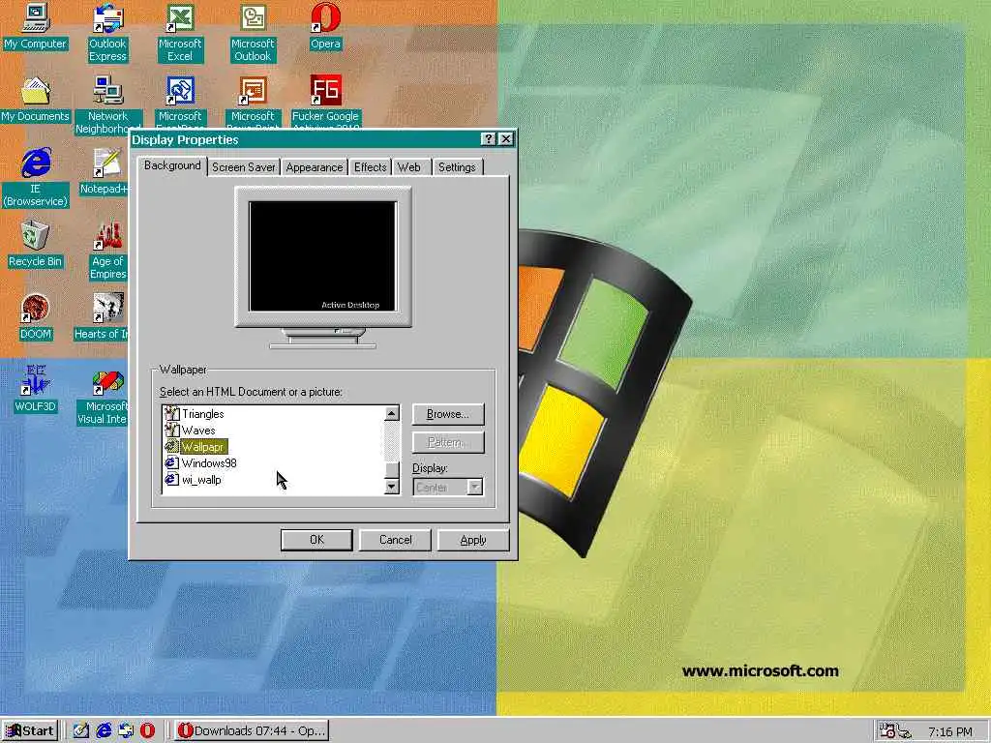Open the Display mode dropdown
The height and width of the screenshot is (743, 991).
[x=474, y=488]
